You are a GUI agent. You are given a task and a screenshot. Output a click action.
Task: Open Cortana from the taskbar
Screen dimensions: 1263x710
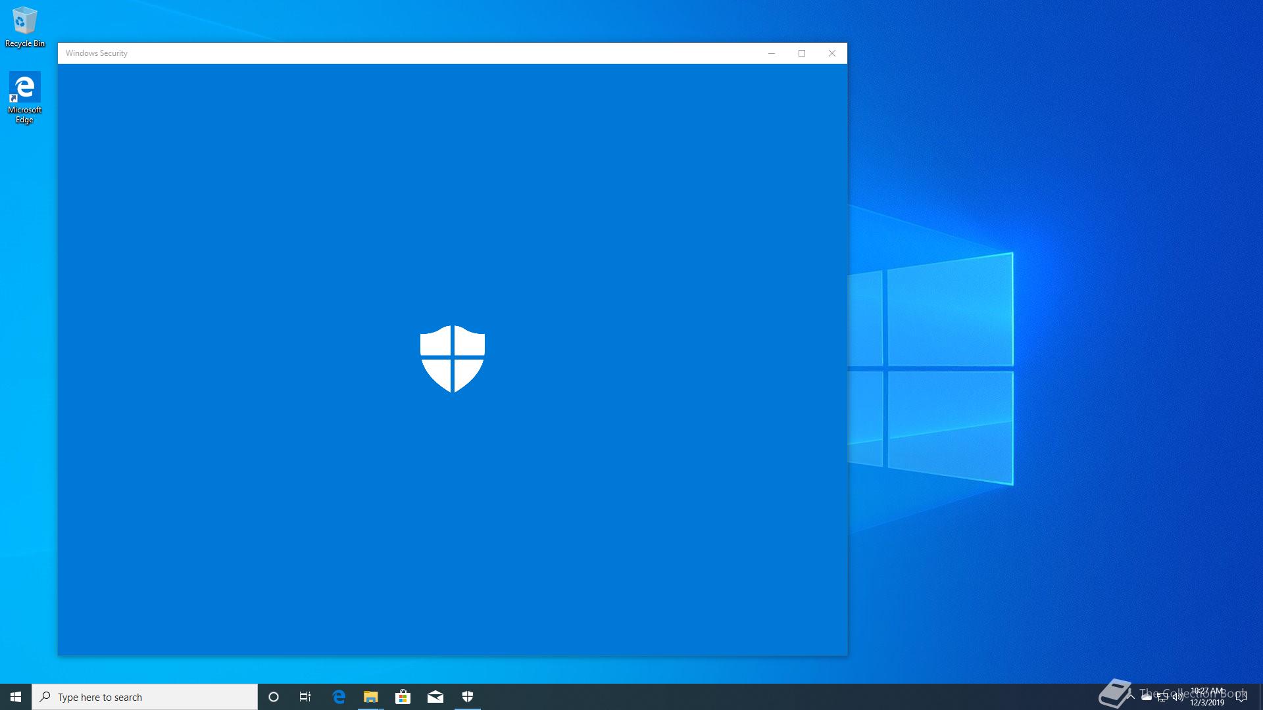point(274,697)
